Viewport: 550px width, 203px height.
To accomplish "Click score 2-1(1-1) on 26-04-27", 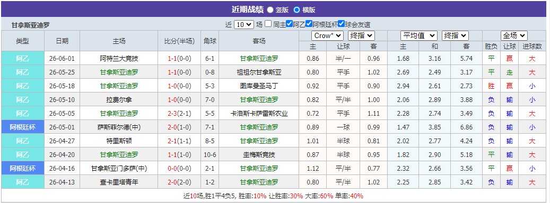I will pos(179,141).
